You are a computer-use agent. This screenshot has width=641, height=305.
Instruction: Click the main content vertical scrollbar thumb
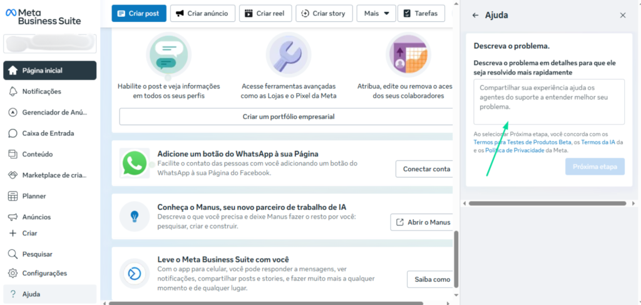(456, 259)
